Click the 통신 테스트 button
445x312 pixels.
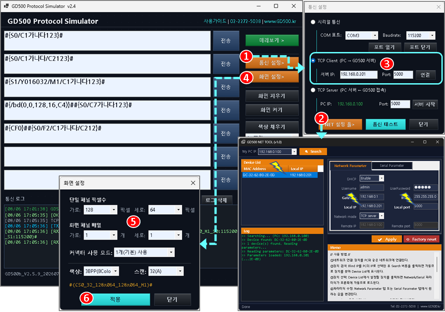pyautogui.click(x=385, y=124)
